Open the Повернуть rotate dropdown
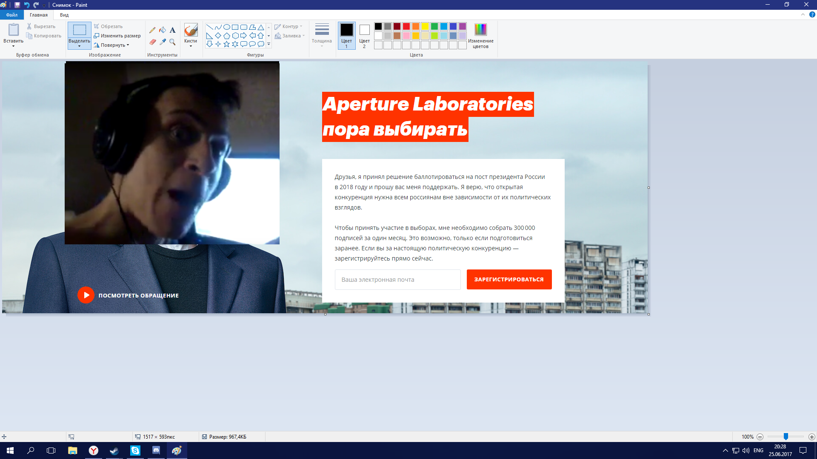817x459 pixels. pos(111,45)
